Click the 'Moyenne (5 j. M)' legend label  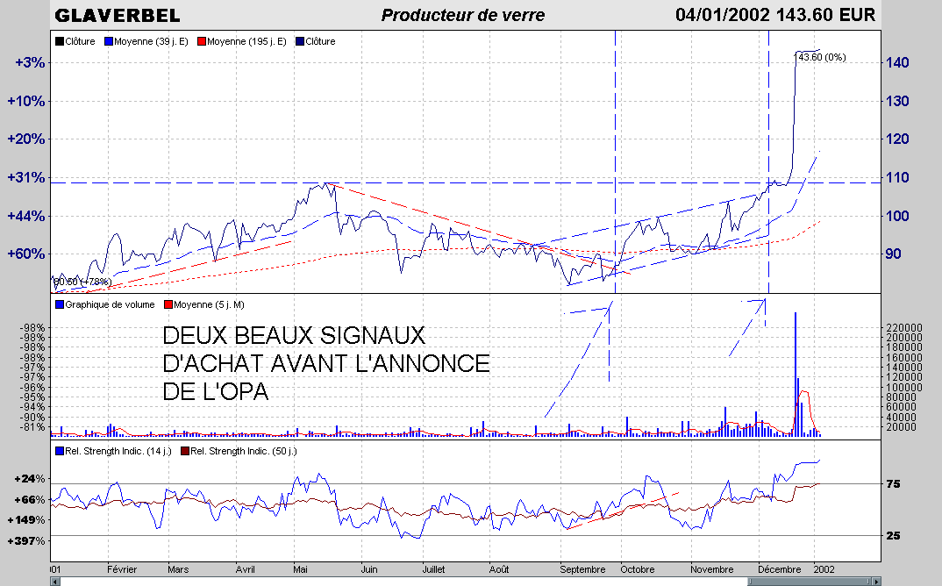209,304
